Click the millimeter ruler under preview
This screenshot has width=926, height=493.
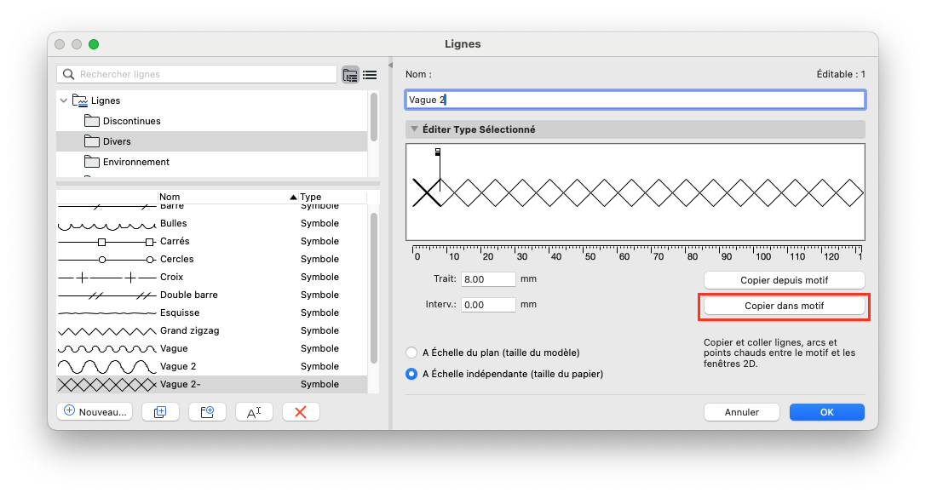(x=636, y=253)
